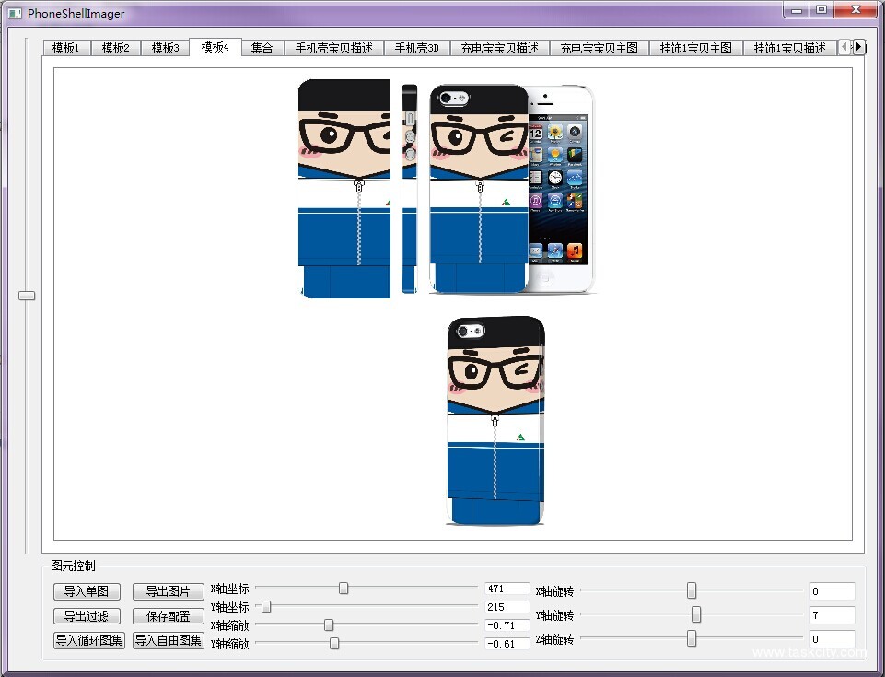Click the right tab scroll arrow
The height and width of the screenshot is (677, 885).
coord(858,46)
